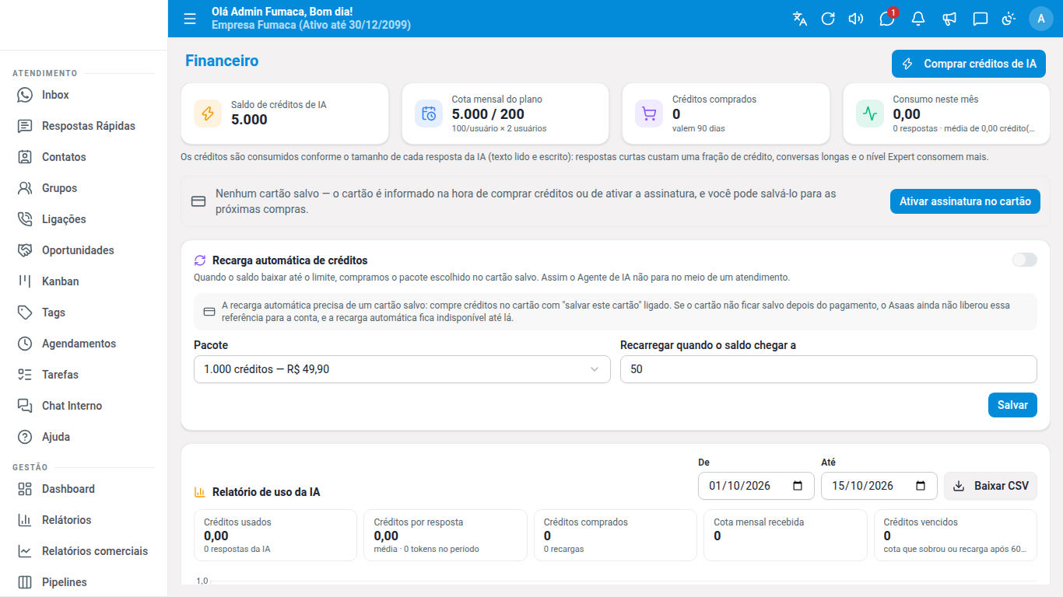Open the Ajuda help page
The width and height of the screenshot is (1063, 597).
(84, 437)
